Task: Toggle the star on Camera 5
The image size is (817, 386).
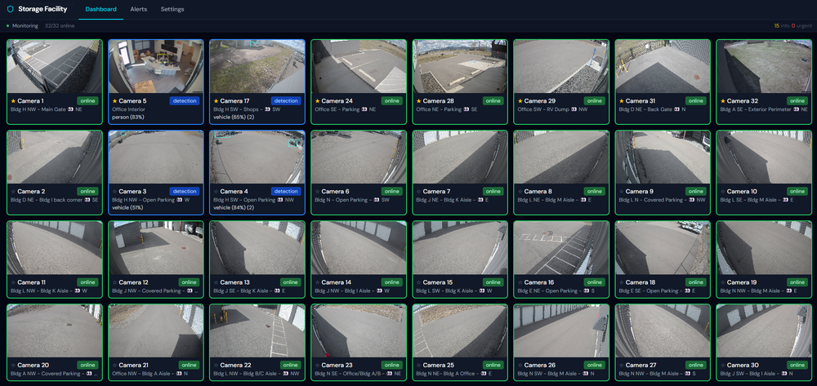Action: (114, 101)
